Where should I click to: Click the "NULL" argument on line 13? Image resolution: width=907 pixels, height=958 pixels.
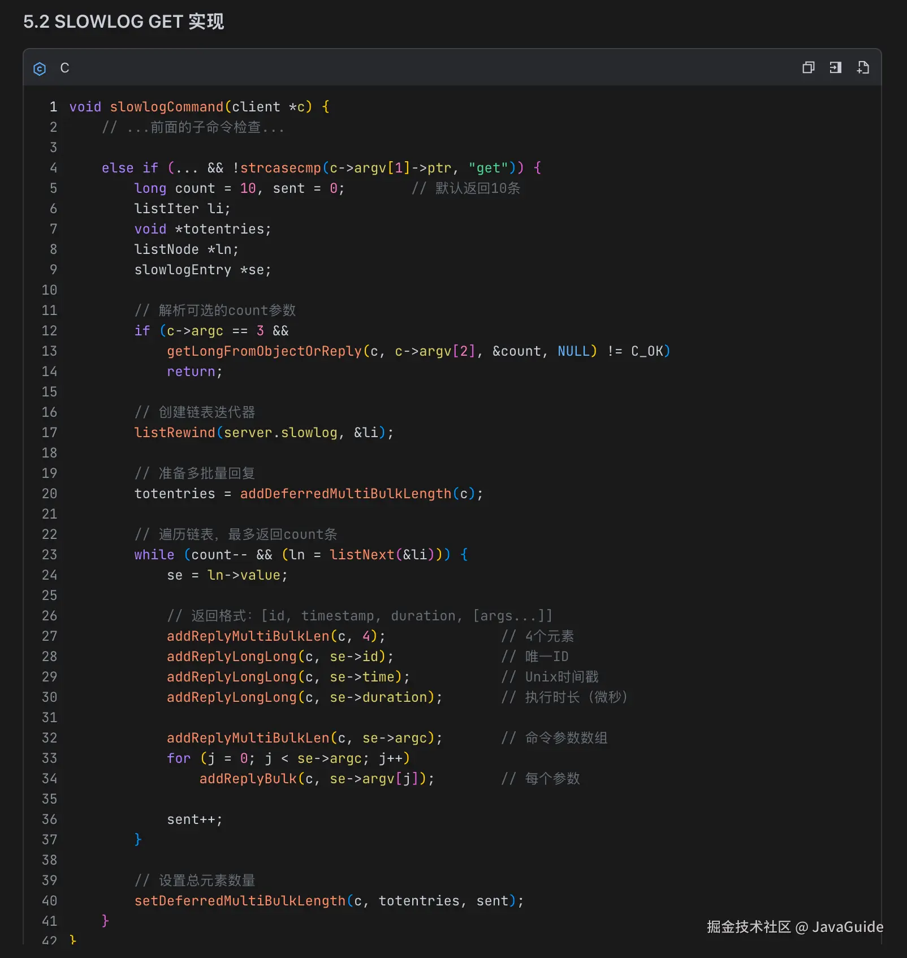pos(574,351)
